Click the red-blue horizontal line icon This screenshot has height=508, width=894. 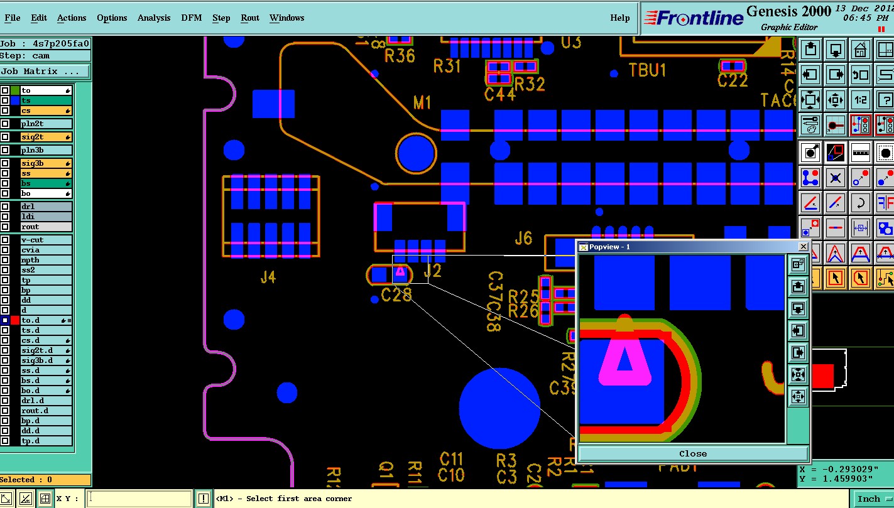pyautogui.click(x=835, y=227)
